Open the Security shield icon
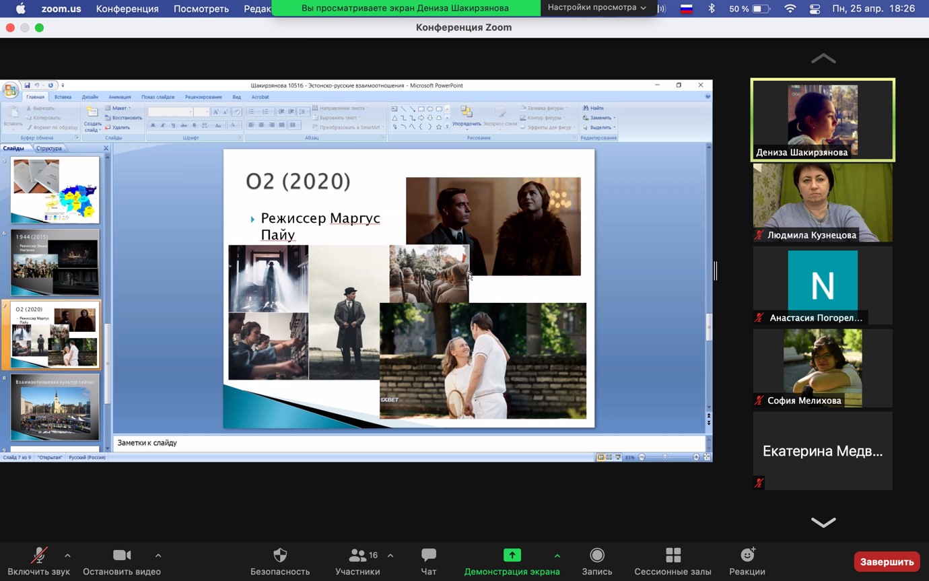Viewport: 929px width, 581px height. click(x=280, y=555)
